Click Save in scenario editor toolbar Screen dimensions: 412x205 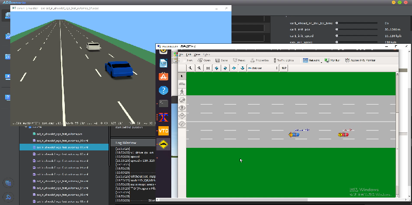(222, 60)
